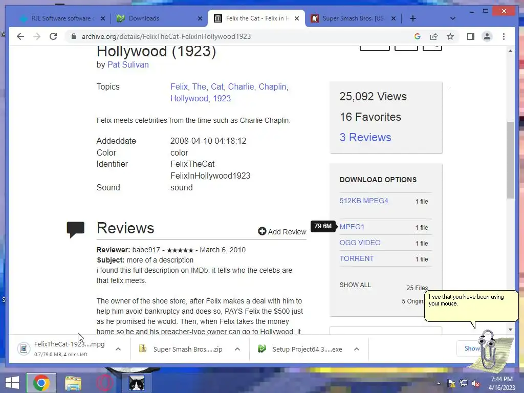Screen dimensions: 524x393
Task: Close the Downloads tab
Action: point(200,18)
